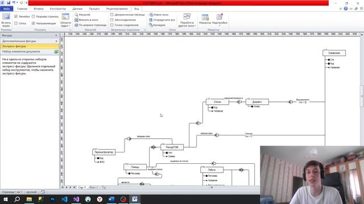Click the Save icon in quick access toolbar
Screen dimensions: 364x204
point(9,2)
